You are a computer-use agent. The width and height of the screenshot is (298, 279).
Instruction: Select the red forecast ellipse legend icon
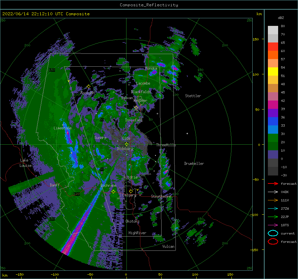(273, 242)
